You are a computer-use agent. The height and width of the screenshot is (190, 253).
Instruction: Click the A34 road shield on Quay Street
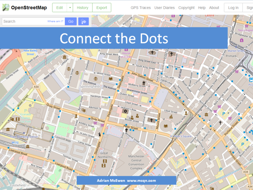point(36,87)
